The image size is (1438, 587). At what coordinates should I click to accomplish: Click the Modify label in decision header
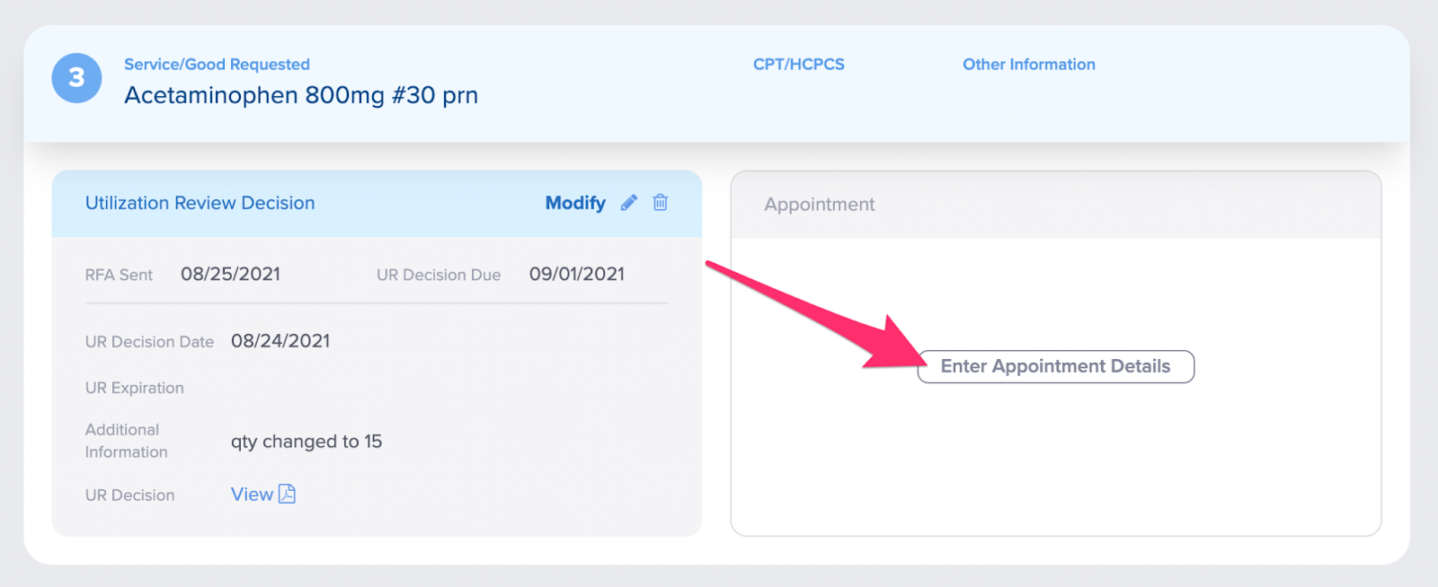point(575,203)
